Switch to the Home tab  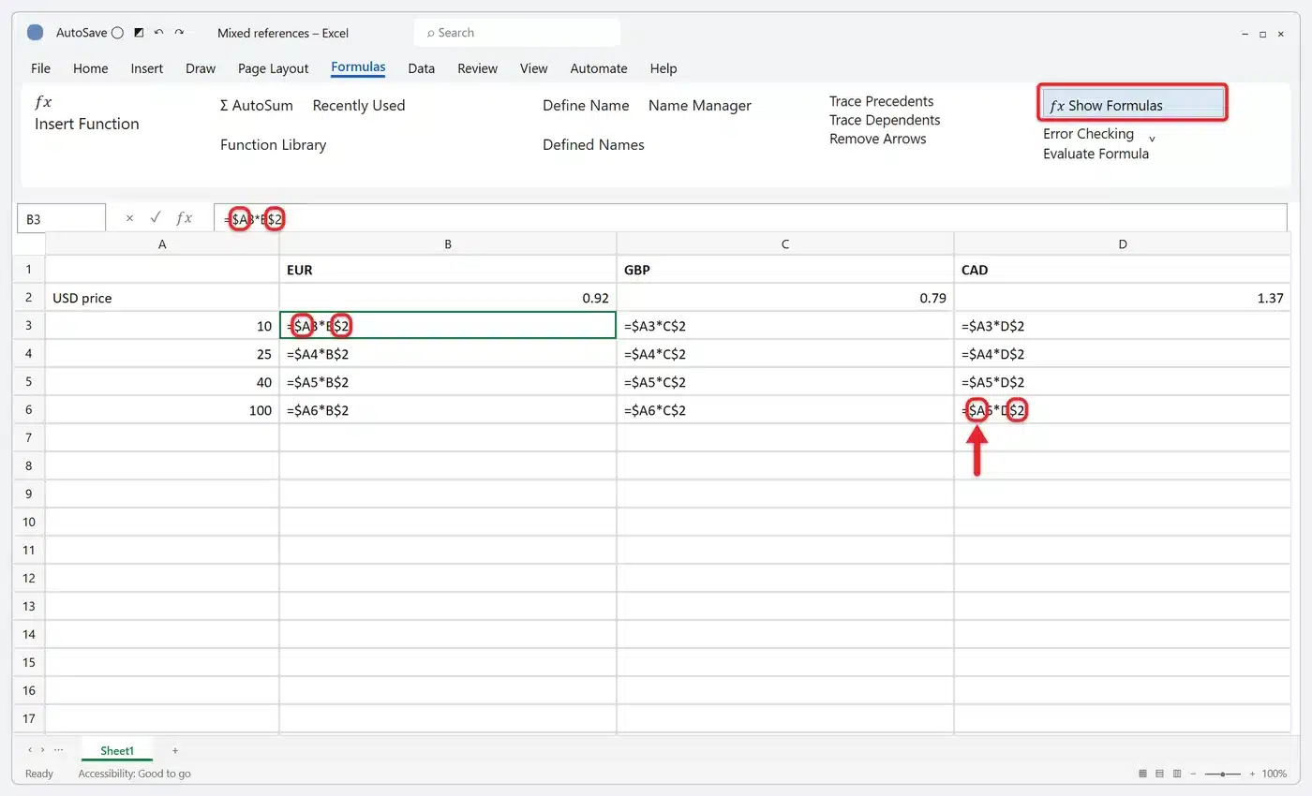[90, 68]
